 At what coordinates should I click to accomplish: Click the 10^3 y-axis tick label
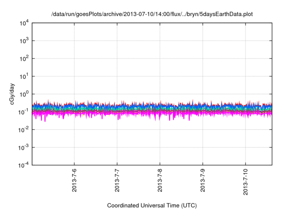click(24, 41)
